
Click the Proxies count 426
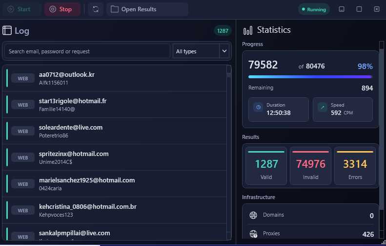(x=368, y=234)
